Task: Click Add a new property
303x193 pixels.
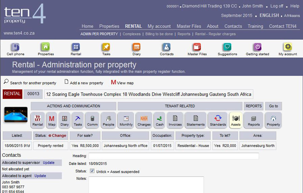Action: (x=84, y=83)
